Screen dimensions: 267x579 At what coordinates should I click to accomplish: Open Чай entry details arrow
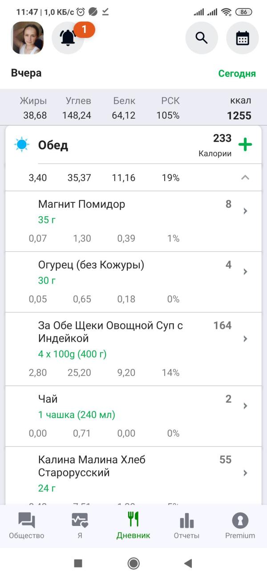point(245,406)
